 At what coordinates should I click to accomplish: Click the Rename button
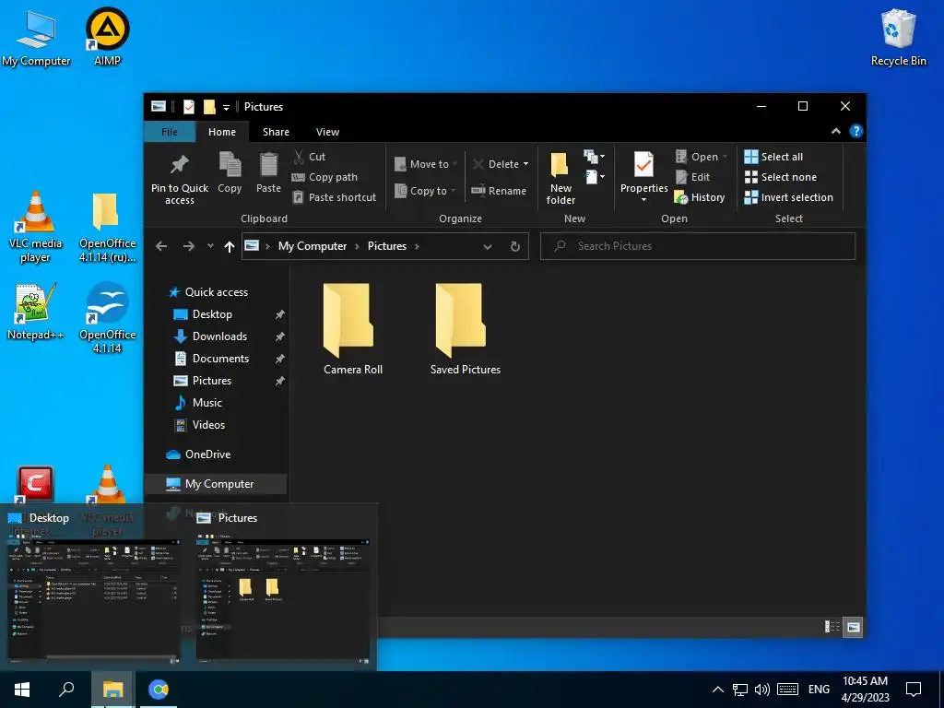(x=499, y=191)
